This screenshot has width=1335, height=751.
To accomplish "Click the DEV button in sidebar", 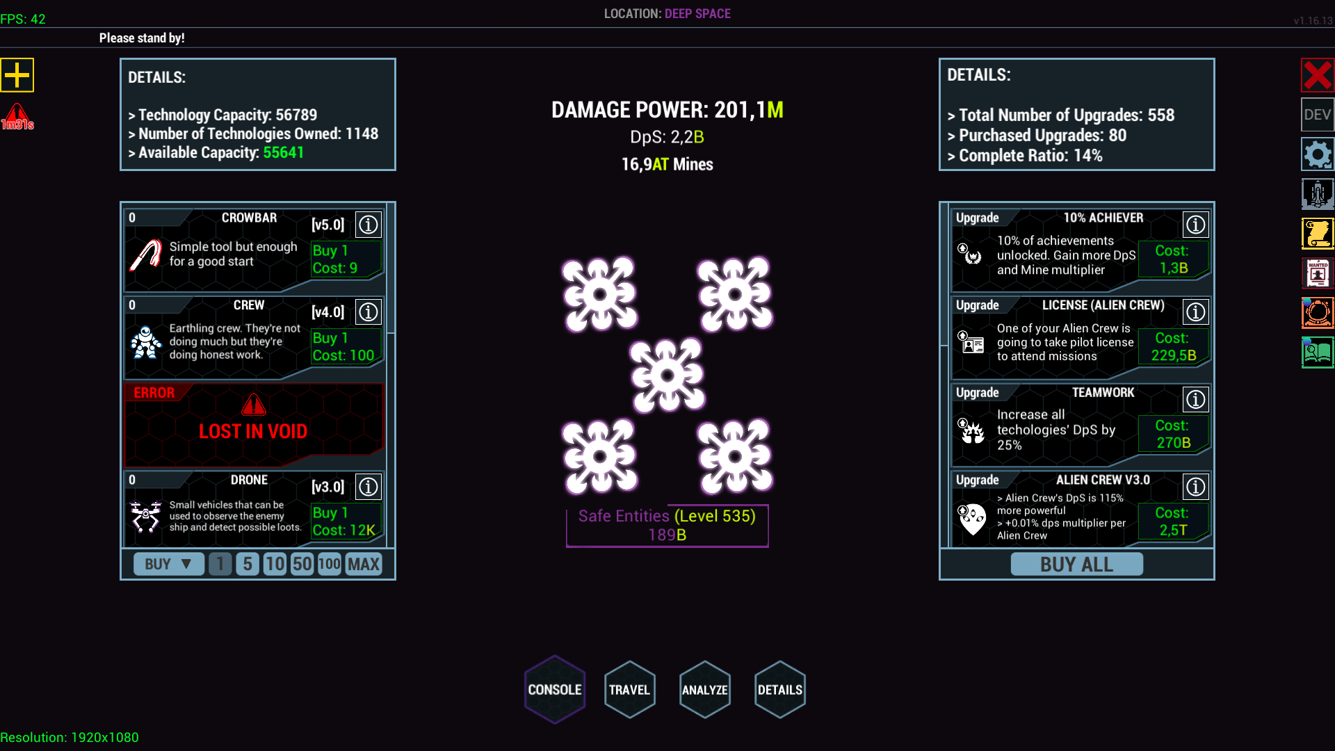I will point(1318,115).
